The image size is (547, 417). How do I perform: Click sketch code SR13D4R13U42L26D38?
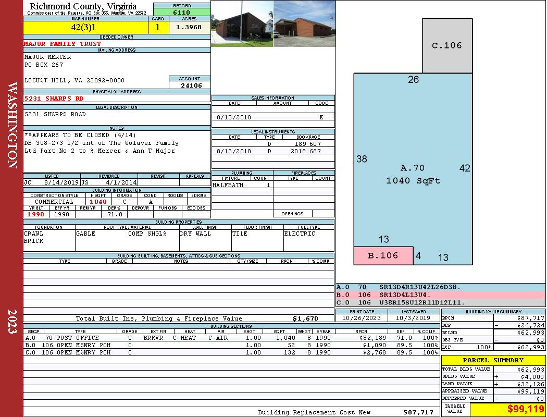420,287
